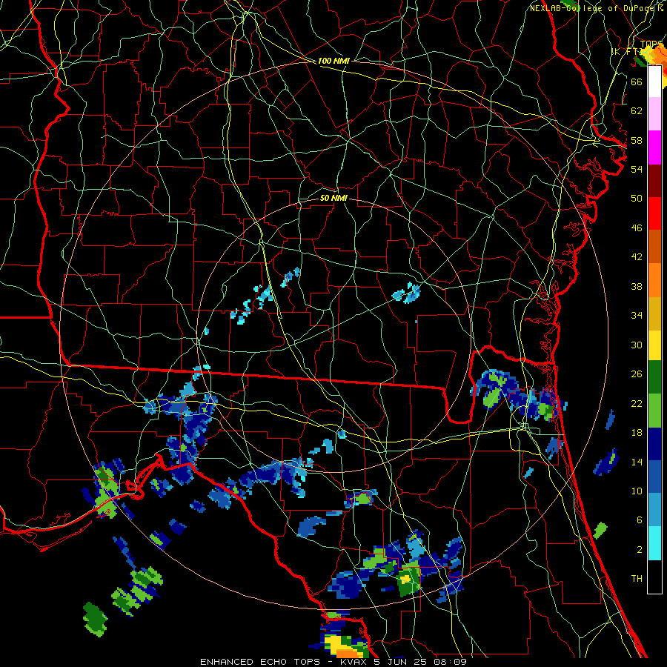Click the cyan 2-6 kft legend swatch
The width and height of the screenshot is (667, 667).
coord(654,542)
